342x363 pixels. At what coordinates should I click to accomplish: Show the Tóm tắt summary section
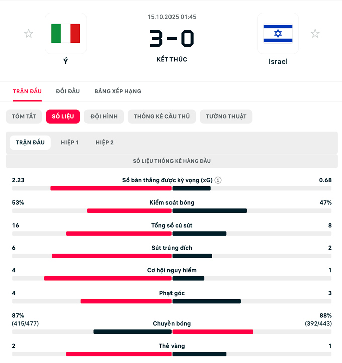(x=24, y=116)
